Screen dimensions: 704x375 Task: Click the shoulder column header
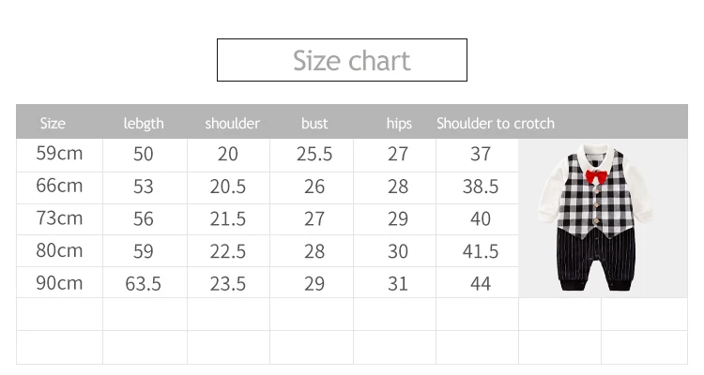point(232,123)
